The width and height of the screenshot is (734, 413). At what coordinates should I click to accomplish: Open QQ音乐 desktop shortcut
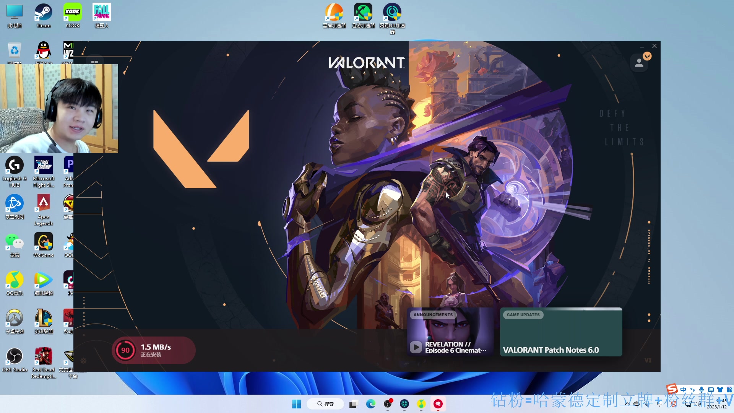click(15, 283)
